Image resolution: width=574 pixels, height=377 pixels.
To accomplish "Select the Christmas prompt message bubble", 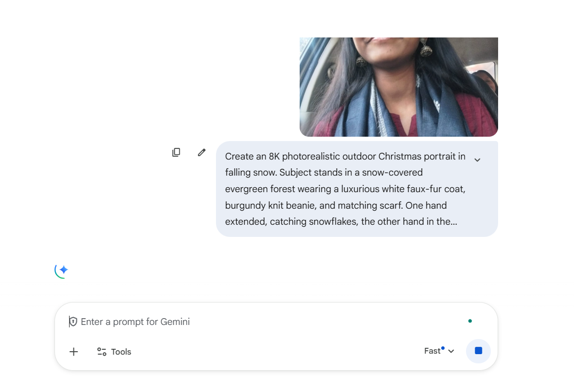I will 357,189.
